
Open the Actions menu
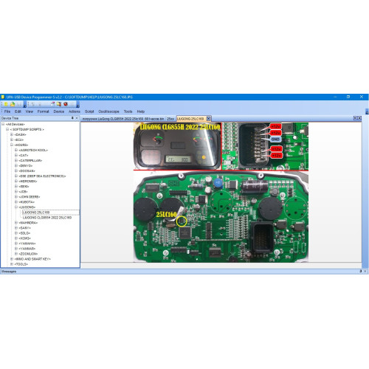point(75,111)
